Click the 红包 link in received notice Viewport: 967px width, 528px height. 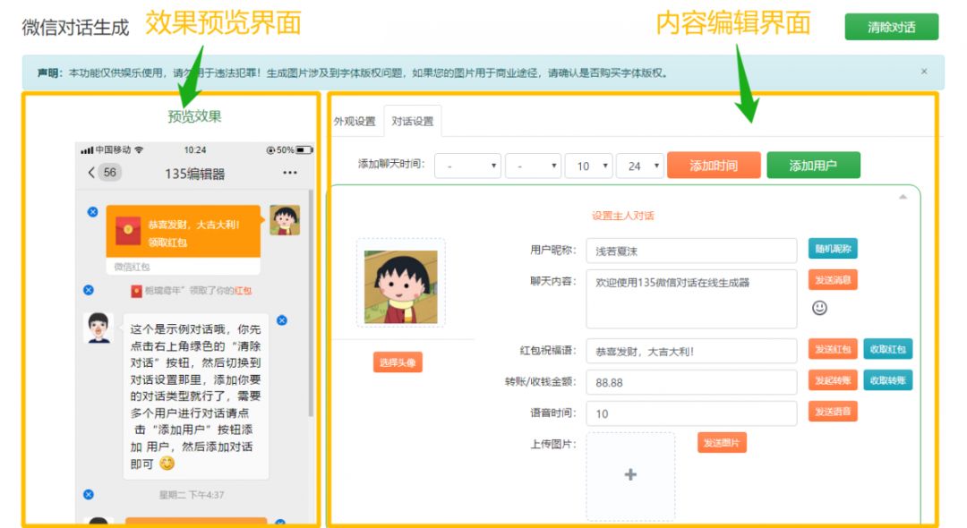[x=243, y=290]
